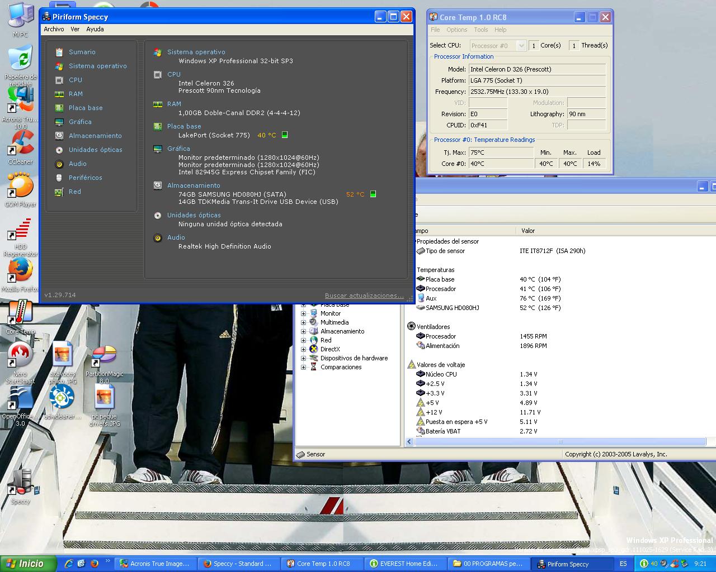Open Placa base in Speccy sidebar
The image size is (716, 572).
coord(86,108)
